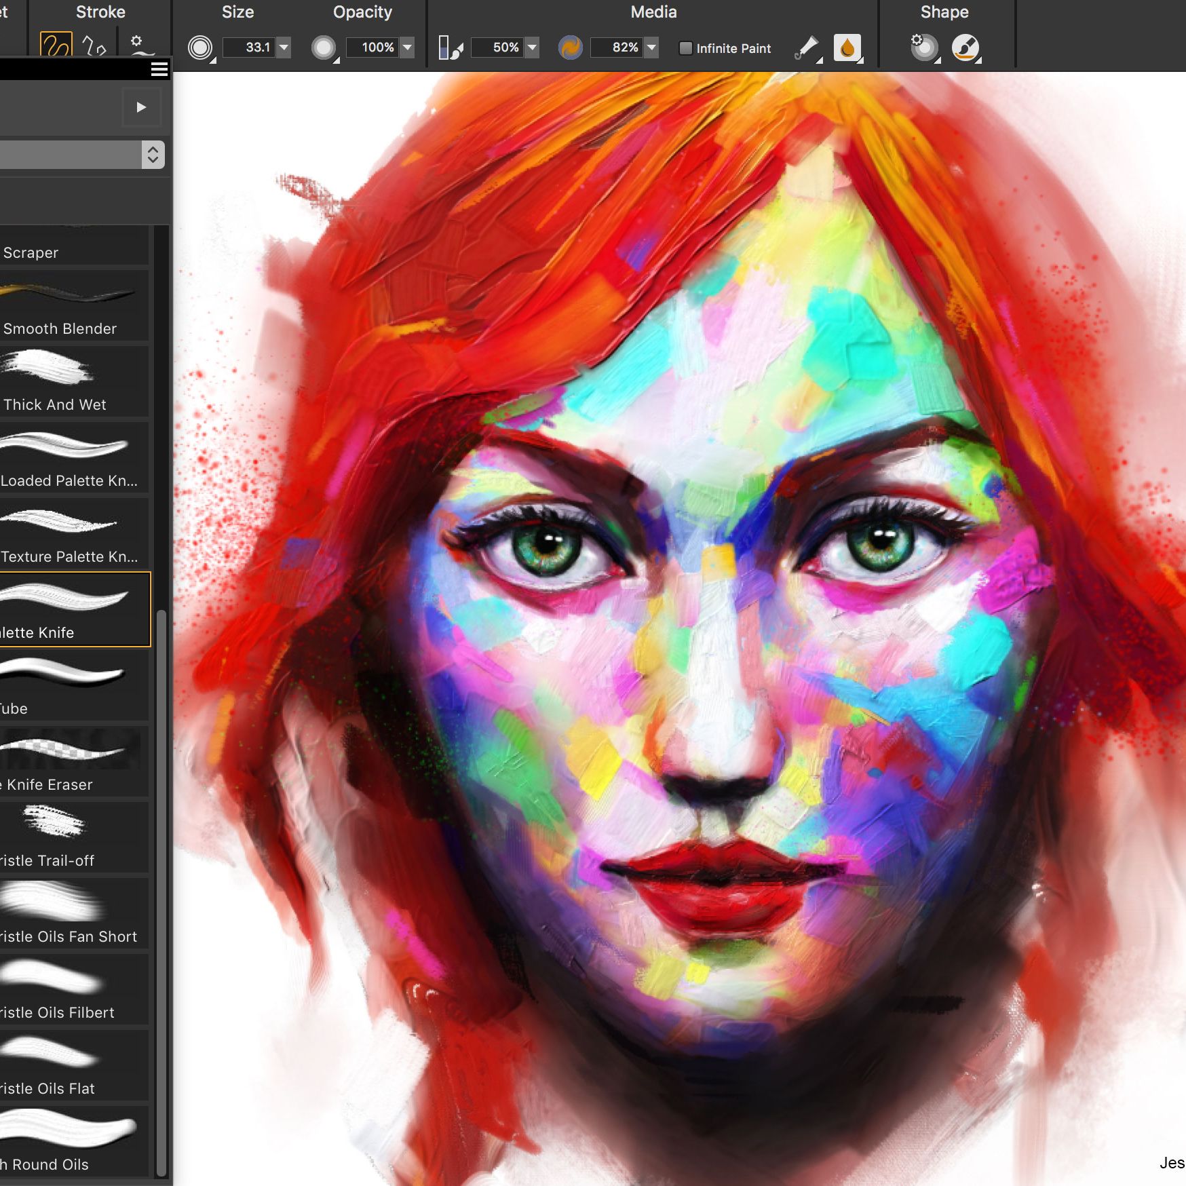Image resolution: width=1186 pixels, height=1186 pixels.
Task: Click the wet paint droplet icon
Action: click(846, 47)
